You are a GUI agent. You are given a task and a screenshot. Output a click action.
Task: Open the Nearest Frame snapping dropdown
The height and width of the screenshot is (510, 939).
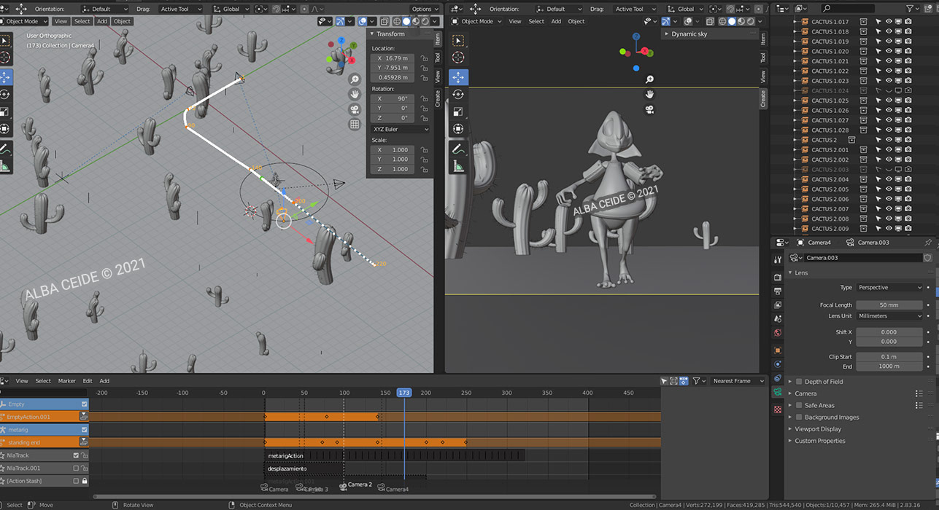coord(738,381)
